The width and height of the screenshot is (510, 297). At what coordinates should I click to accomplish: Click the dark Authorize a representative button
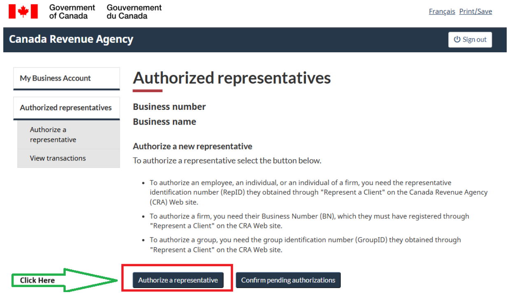click(178, 280)
